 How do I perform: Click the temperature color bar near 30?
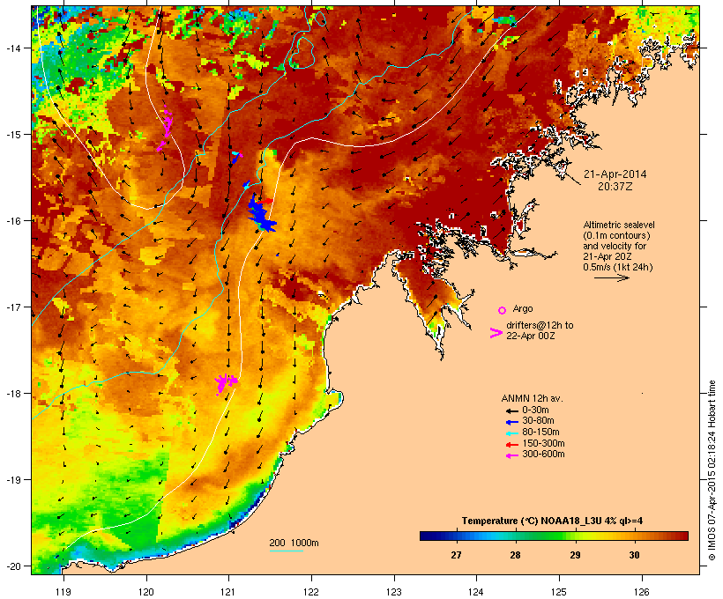(x=635, y=536)
